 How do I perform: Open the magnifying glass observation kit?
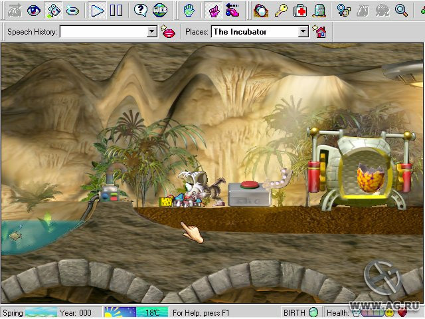(x=401, y=11)
